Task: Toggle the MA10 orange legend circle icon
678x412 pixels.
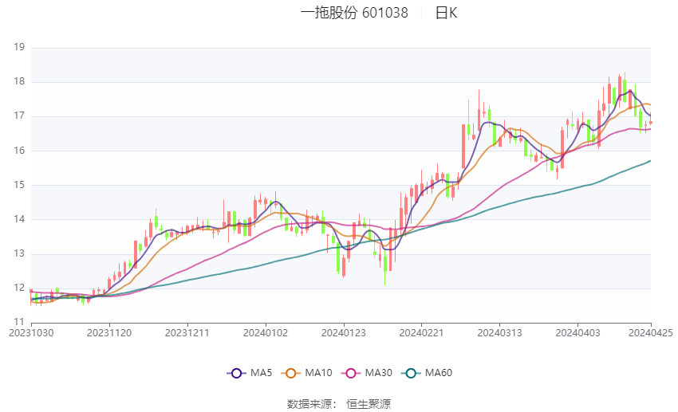Action: pyautogui.click(x=291, y=373)
